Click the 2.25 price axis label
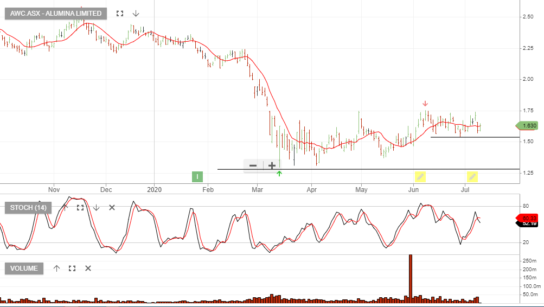This screenshot has width=544, height=307. (528, 48)
